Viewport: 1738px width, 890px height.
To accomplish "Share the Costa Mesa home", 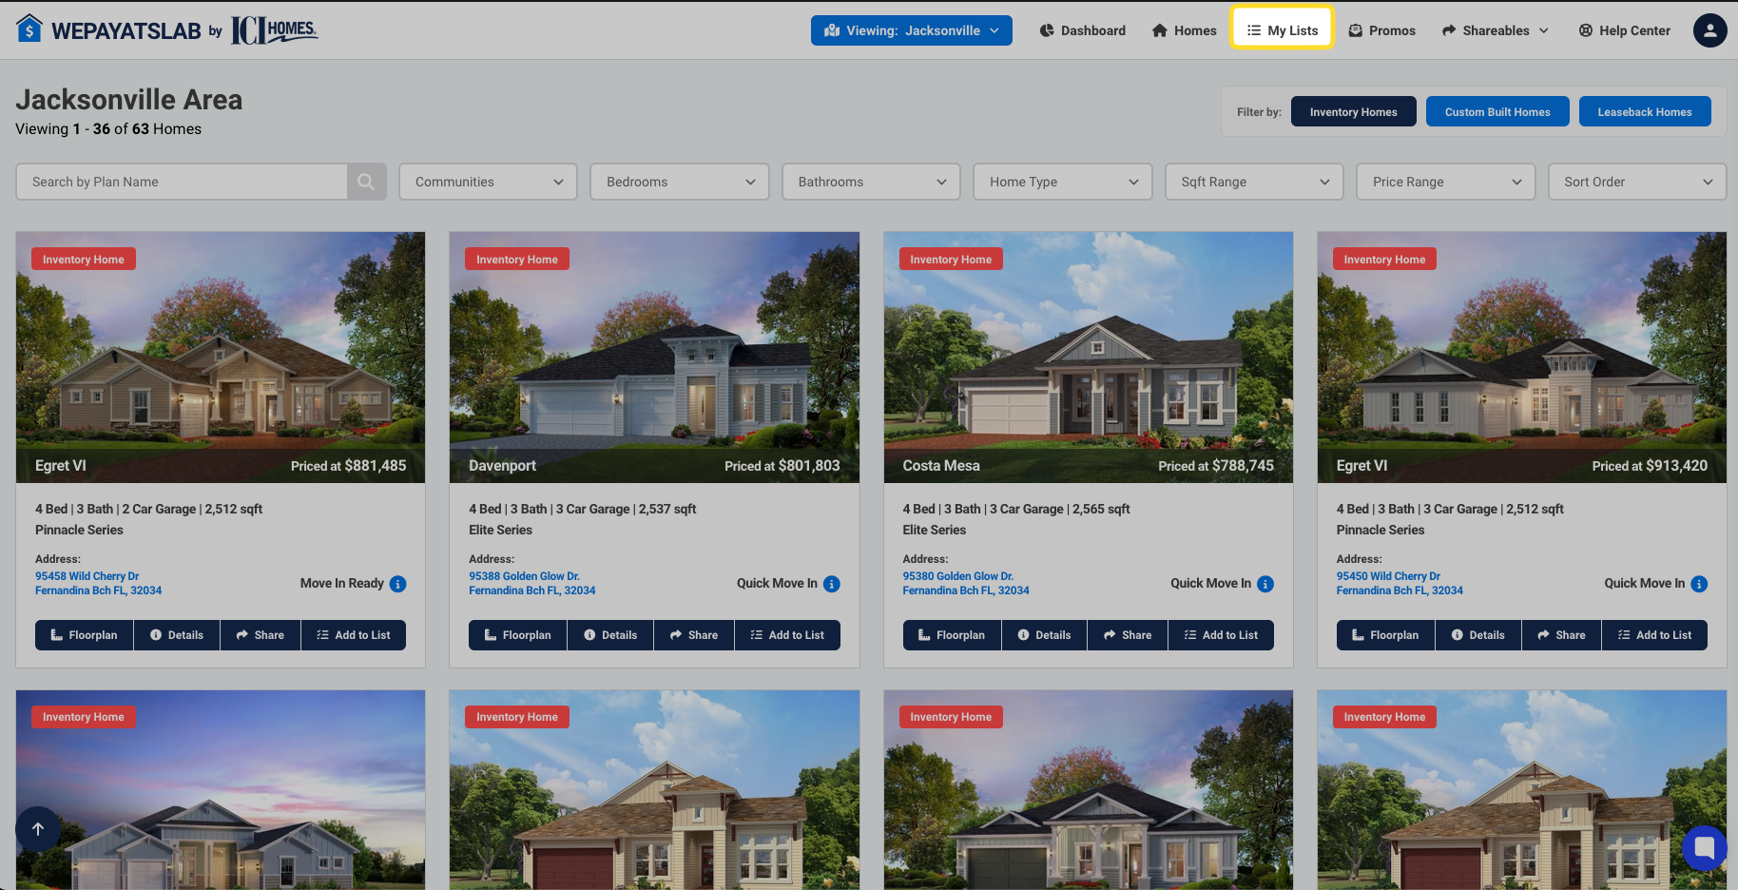I will tap(1128, 635).
